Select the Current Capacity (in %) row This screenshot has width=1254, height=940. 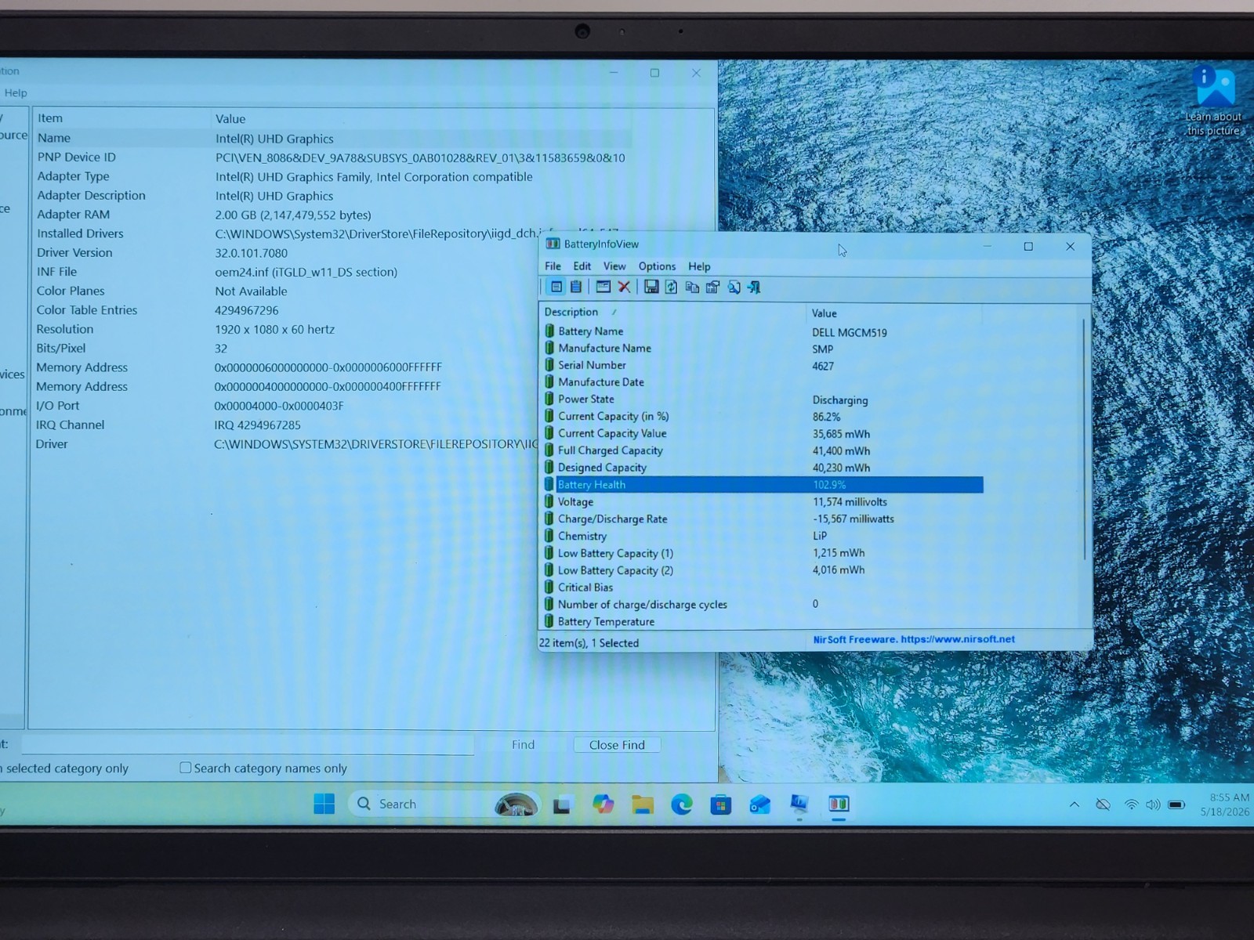tap(763, 417)
